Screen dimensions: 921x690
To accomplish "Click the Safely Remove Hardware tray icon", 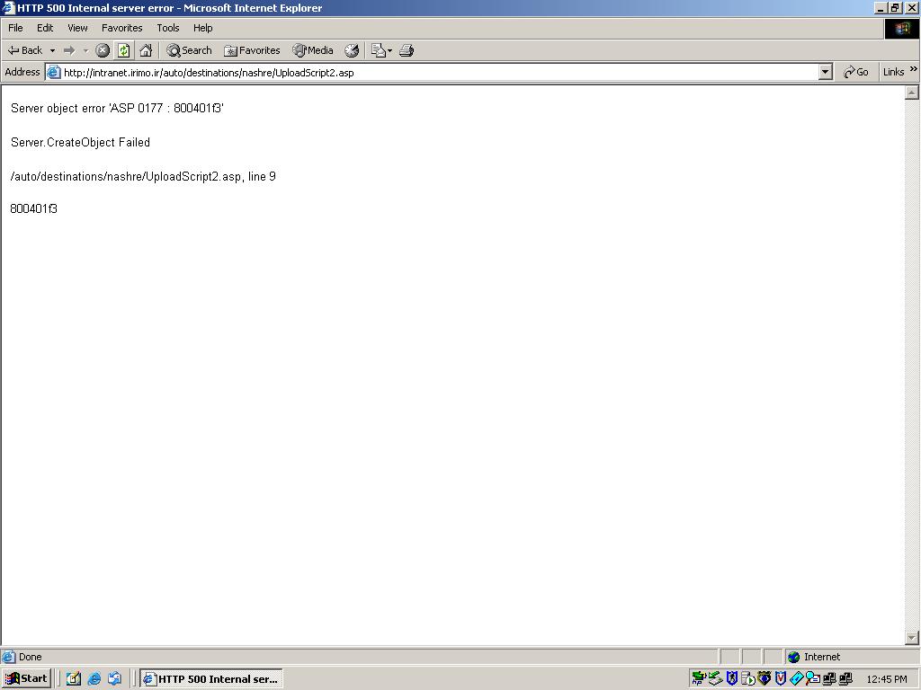I will 715,679.
